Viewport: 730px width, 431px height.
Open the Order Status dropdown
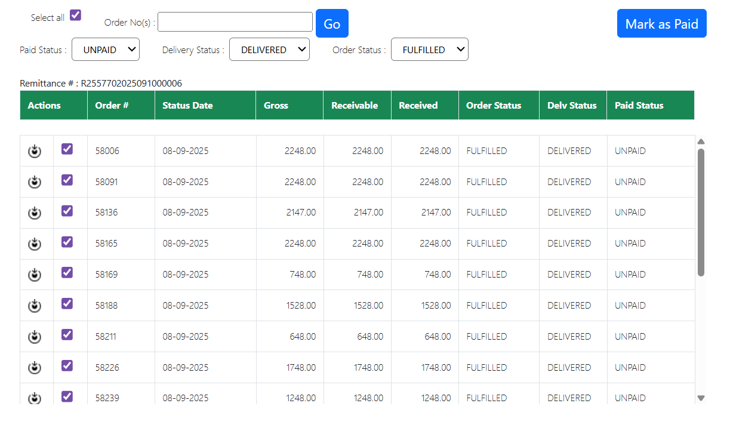click(429, 50)
